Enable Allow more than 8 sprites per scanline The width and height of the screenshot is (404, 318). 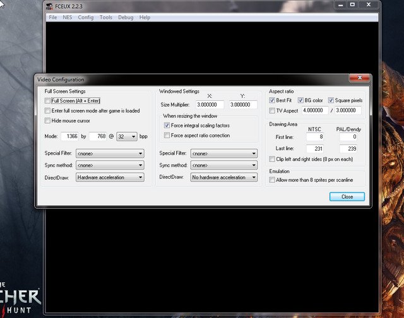click(272, 180)
